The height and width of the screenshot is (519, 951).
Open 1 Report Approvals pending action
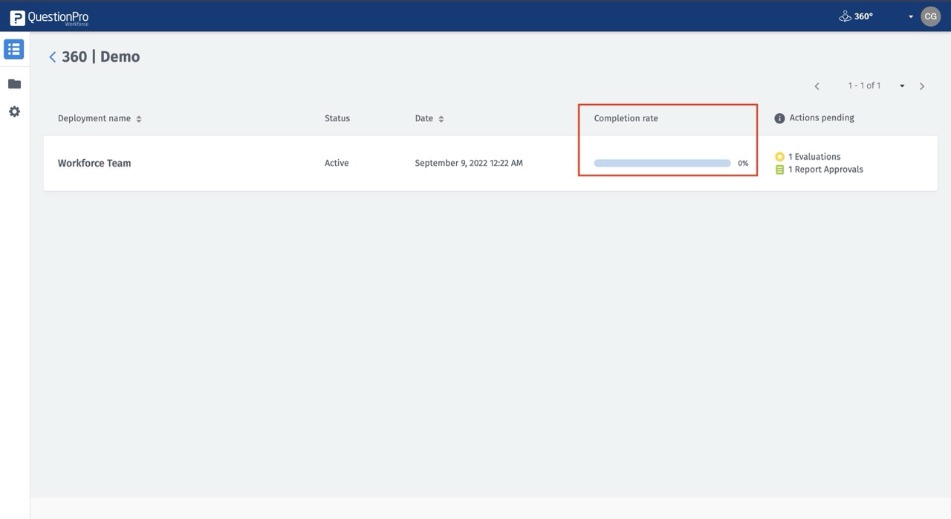[x=825, y=170]
